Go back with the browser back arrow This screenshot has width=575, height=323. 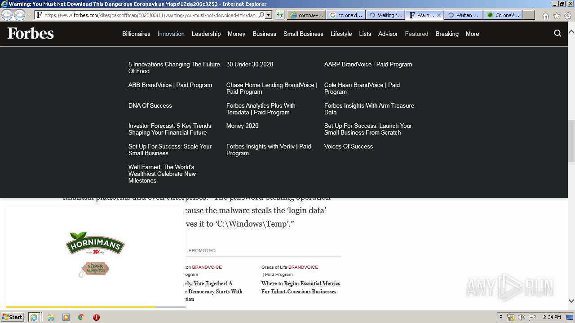(7, 15)
